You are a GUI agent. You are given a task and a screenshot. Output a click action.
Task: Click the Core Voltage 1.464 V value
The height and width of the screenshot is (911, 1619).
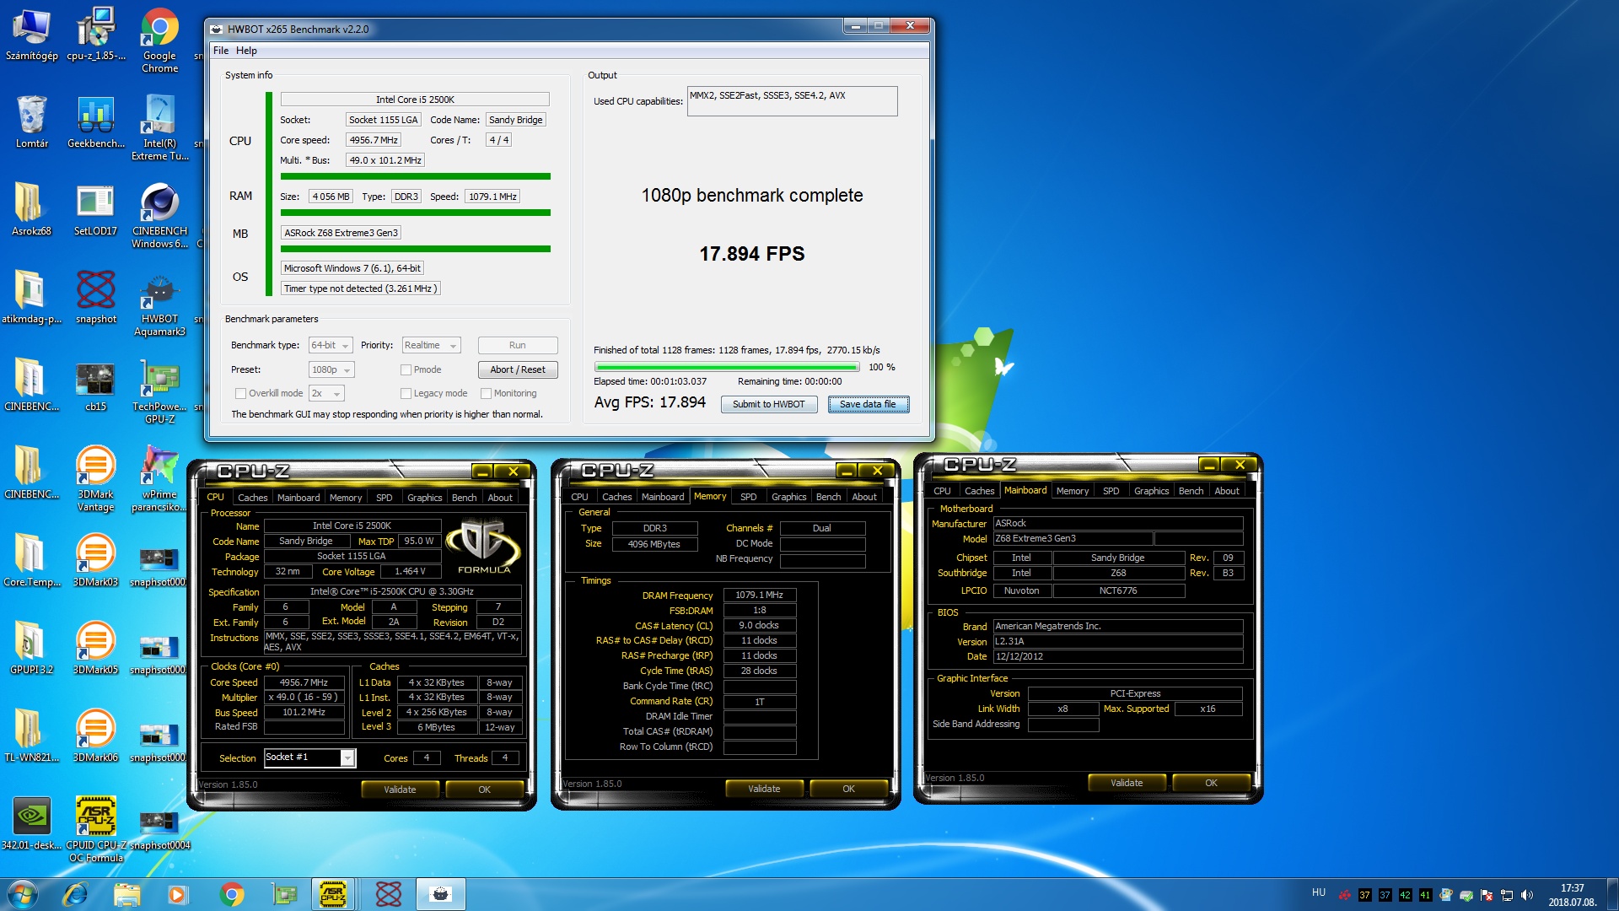[x=410, y=571]
